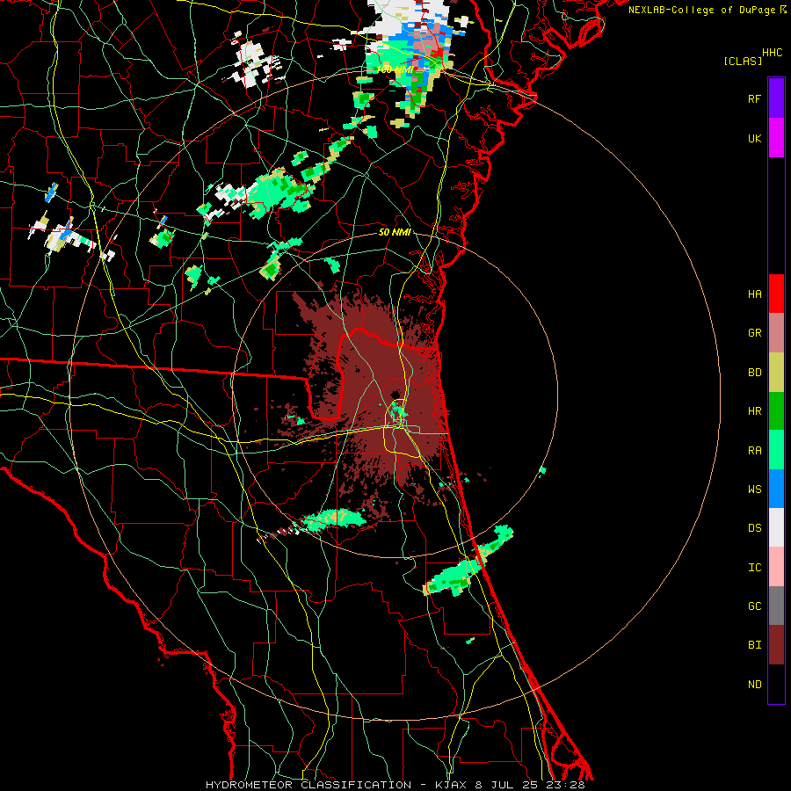Click the "DS" legend label
The height and width of the screenshot is (791, 791).
(x=754, y=528)
